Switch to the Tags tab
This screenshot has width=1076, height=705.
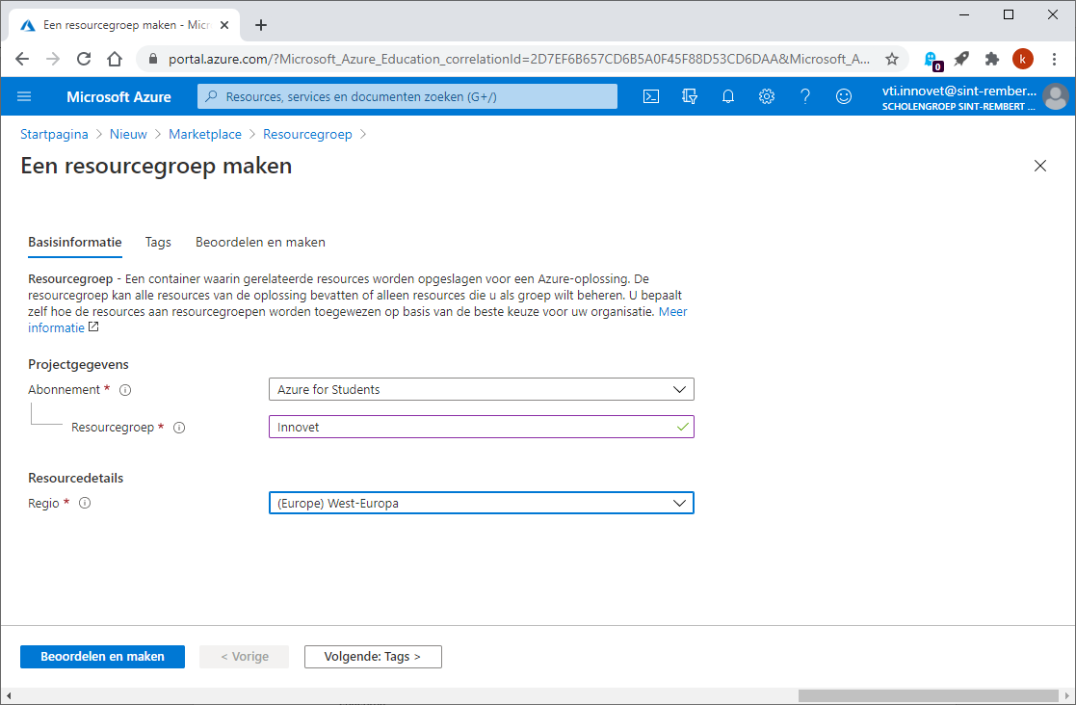[158, 242]
